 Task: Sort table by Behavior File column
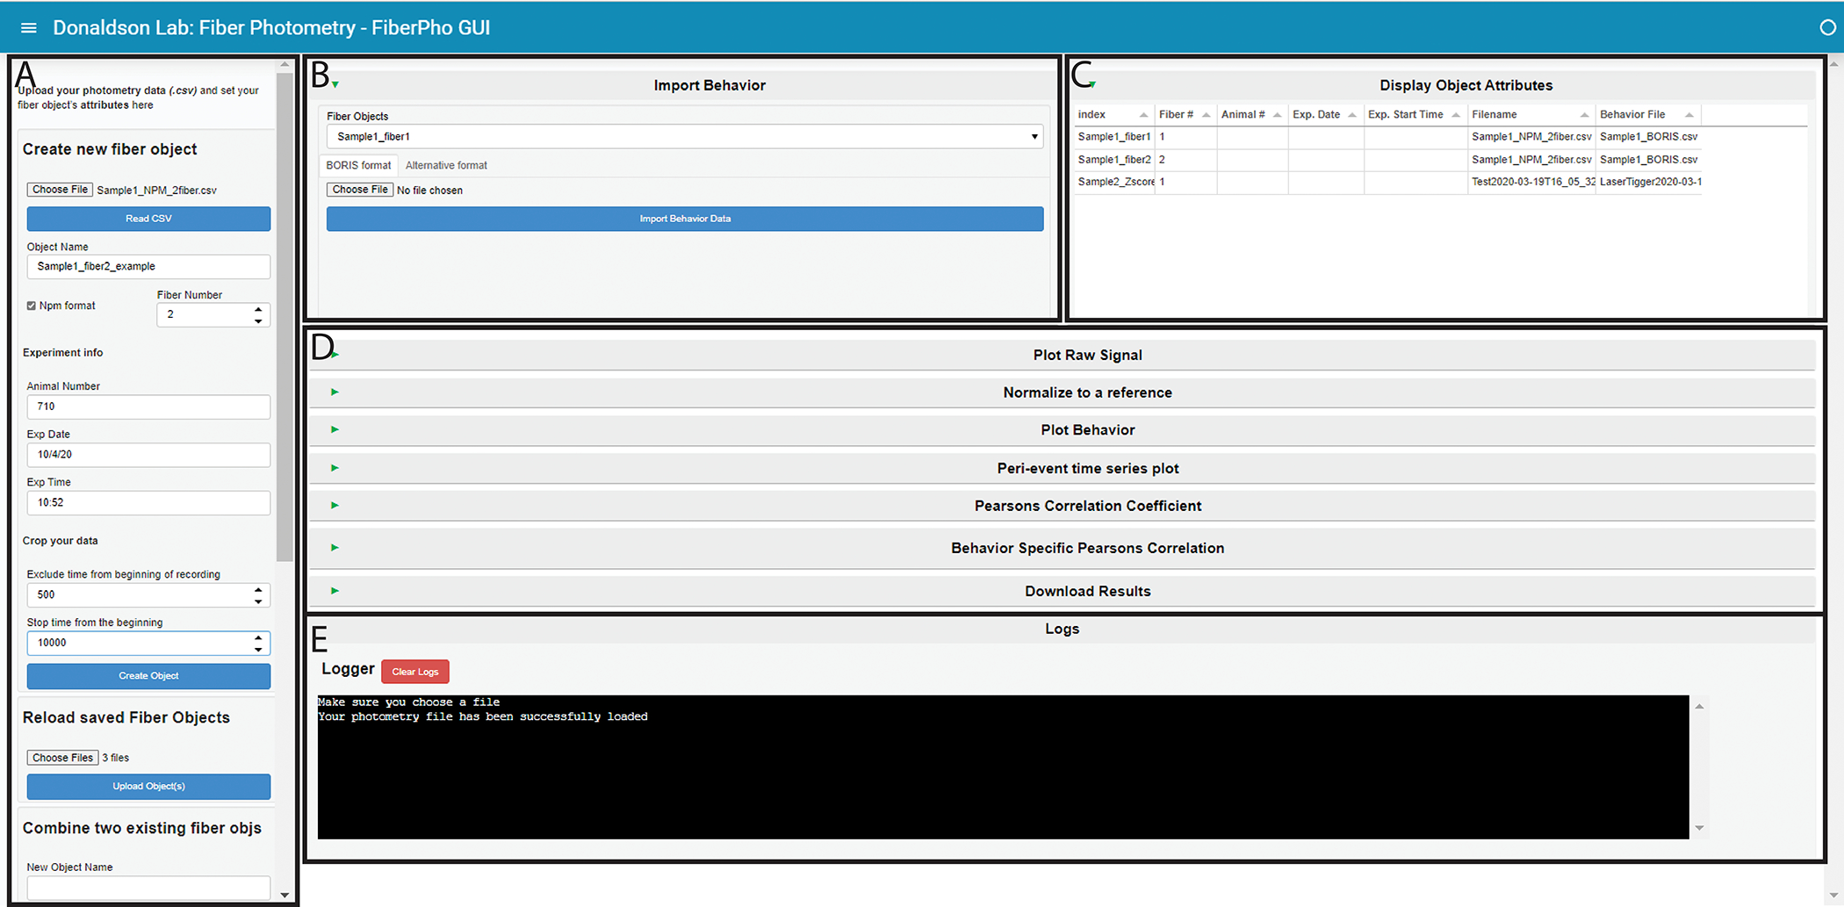[x=1647, y=115]
